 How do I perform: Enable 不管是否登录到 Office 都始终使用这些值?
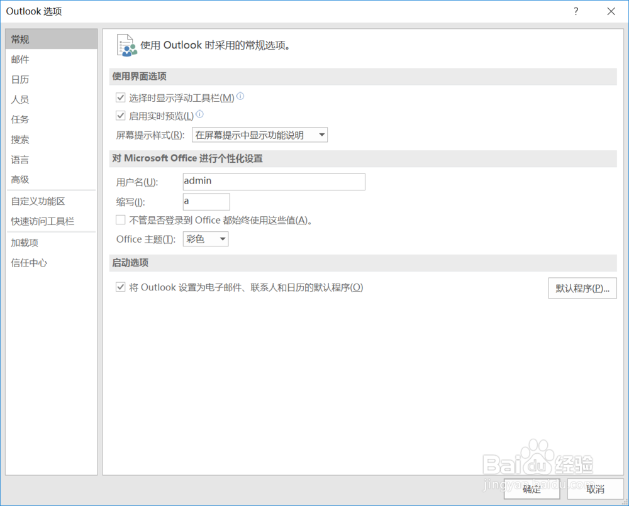point(120,220)
